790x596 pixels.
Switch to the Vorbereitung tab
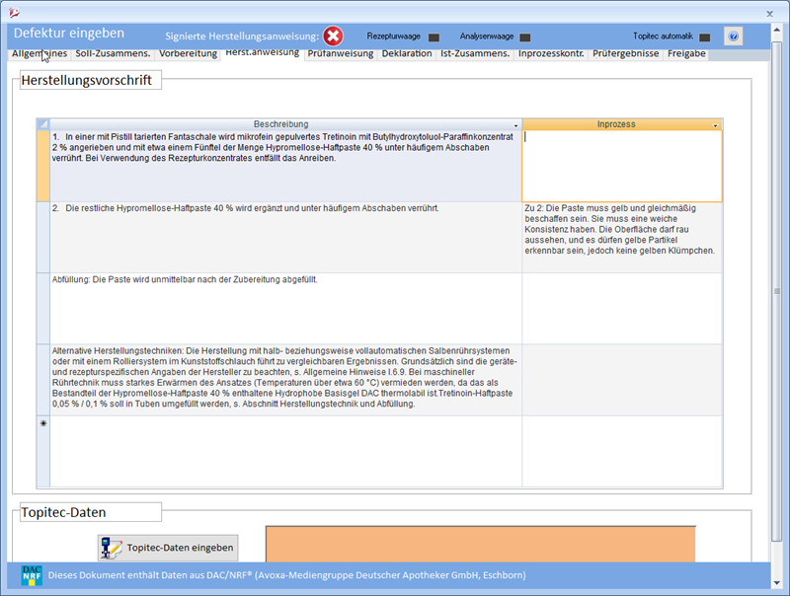(188, 53)
